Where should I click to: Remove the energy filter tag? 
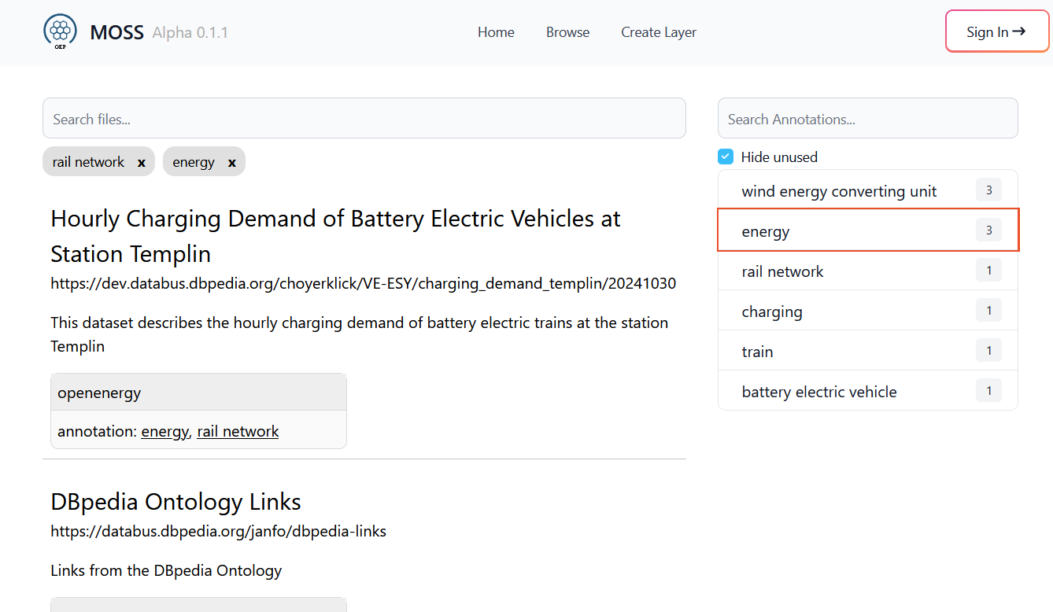tap(232, 163)
